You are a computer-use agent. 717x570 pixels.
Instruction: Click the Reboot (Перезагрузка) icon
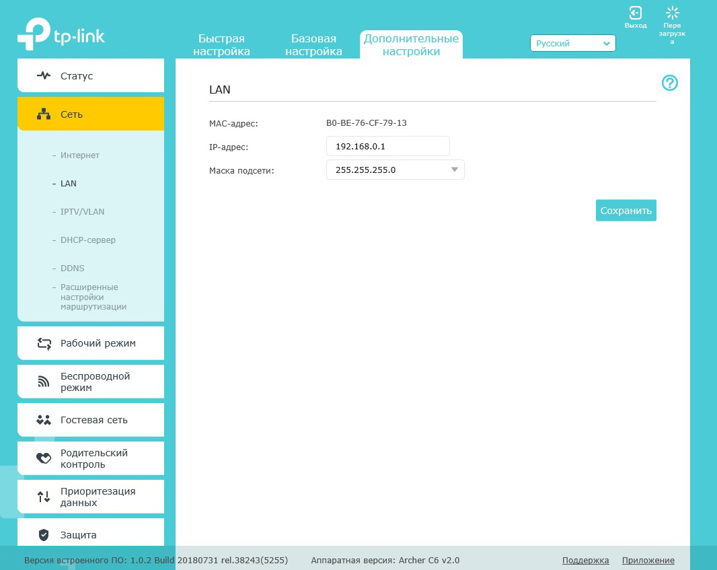(x=672, y=13)
